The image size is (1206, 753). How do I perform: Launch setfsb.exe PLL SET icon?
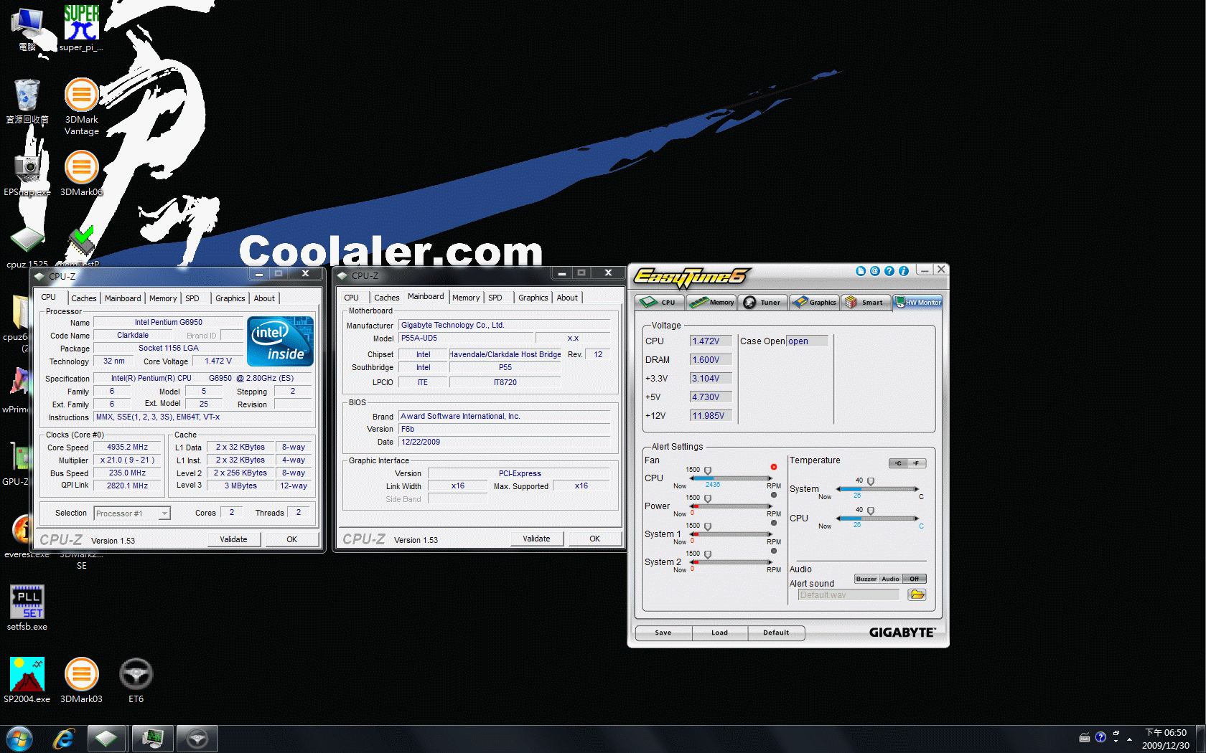(x=27, y=607)
